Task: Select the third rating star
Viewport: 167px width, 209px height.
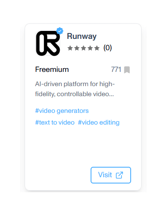Action: [83, 48]
